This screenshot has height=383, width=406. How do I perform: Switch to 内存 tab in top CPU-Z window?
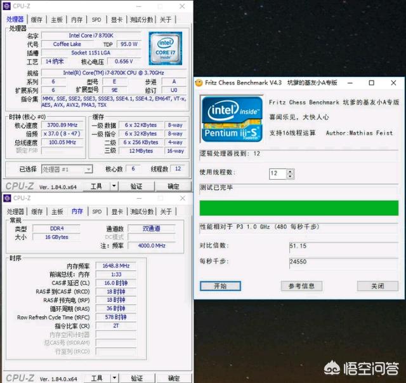(x=77, y=20)
